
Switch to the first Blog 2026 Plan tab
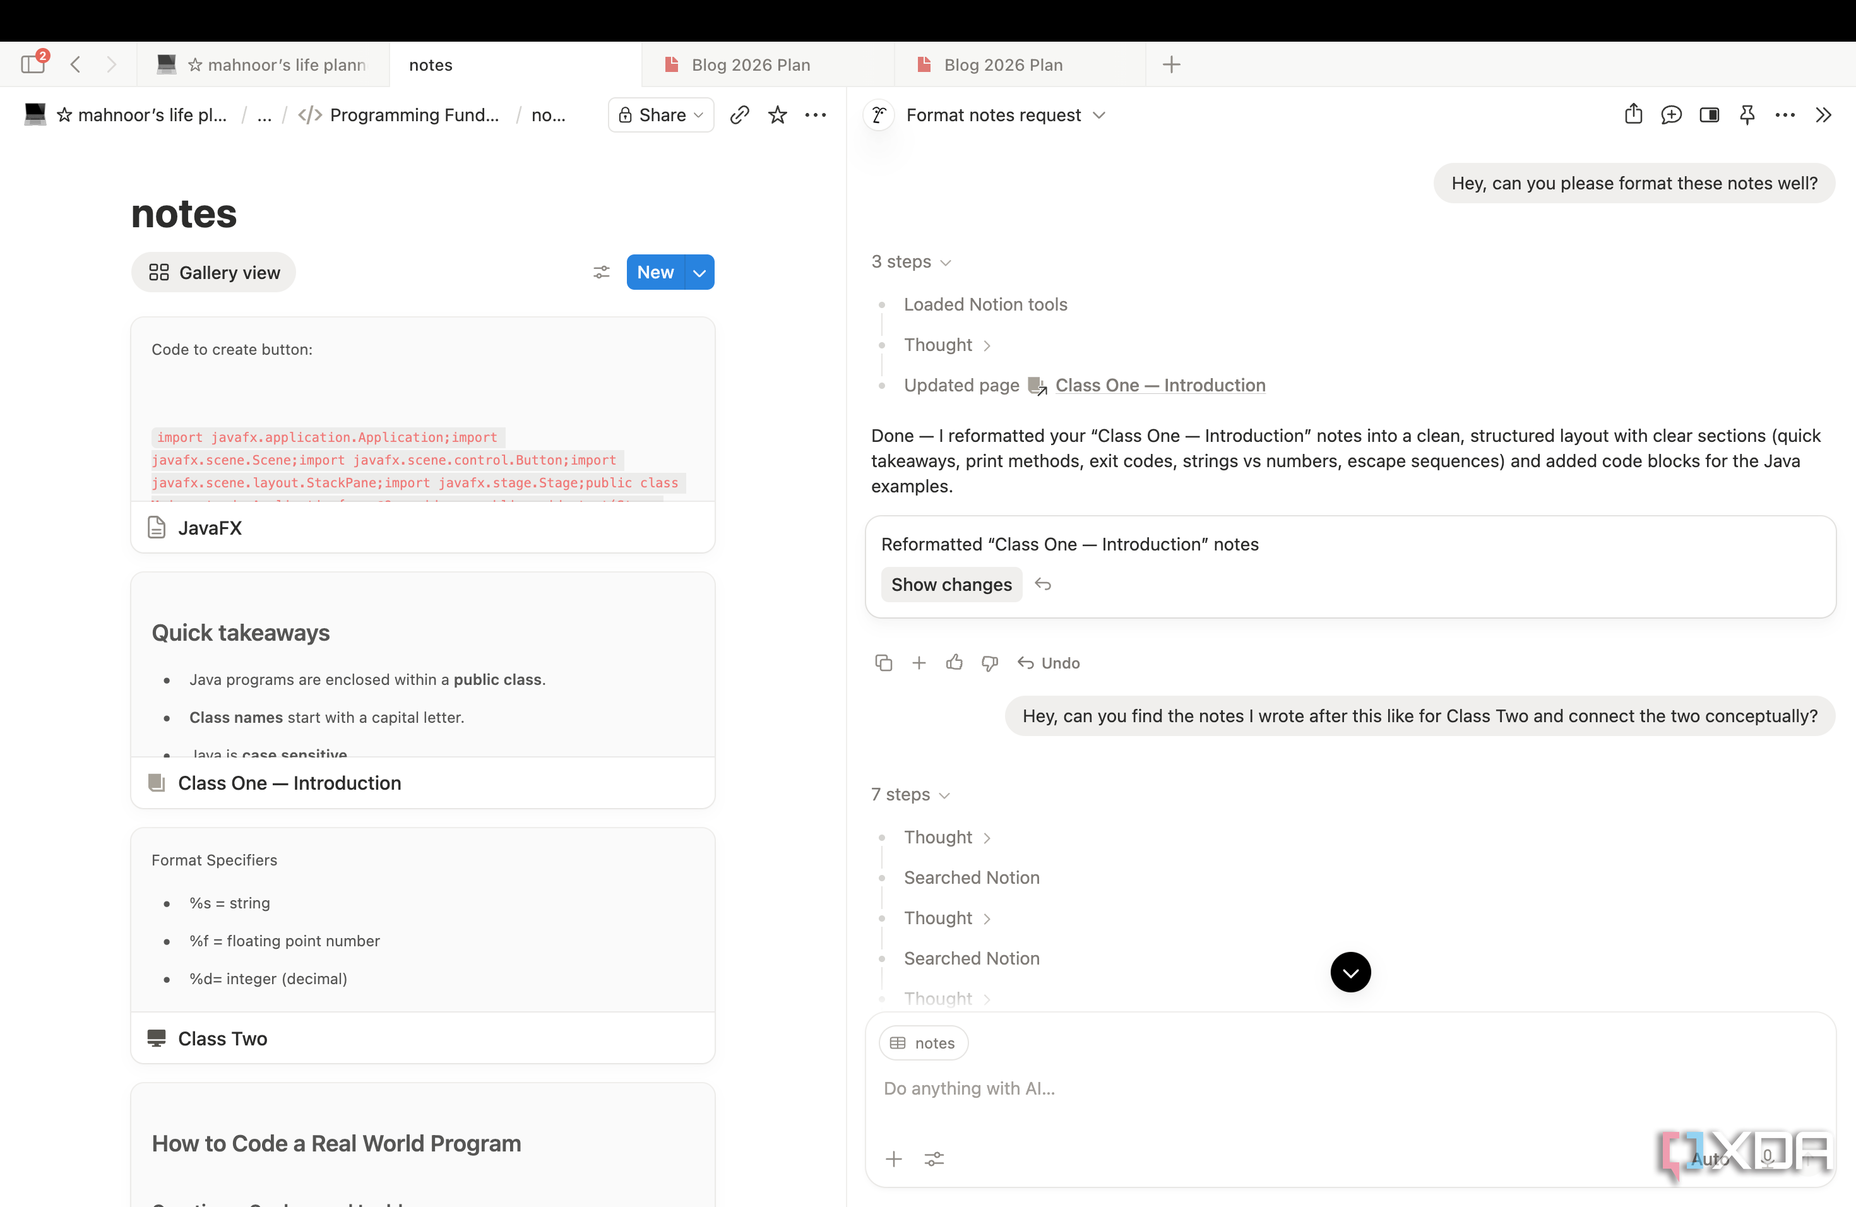coord(768,64)
